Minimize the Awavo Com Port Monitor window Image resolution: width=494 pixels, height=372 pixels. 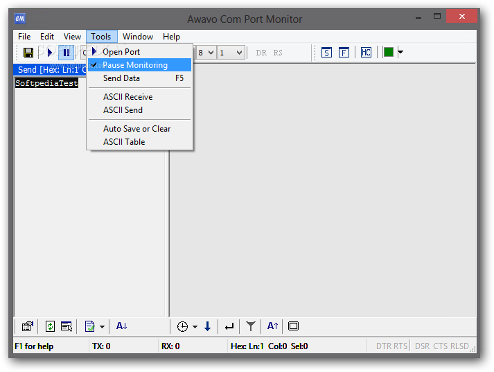(x=418, y=17)
